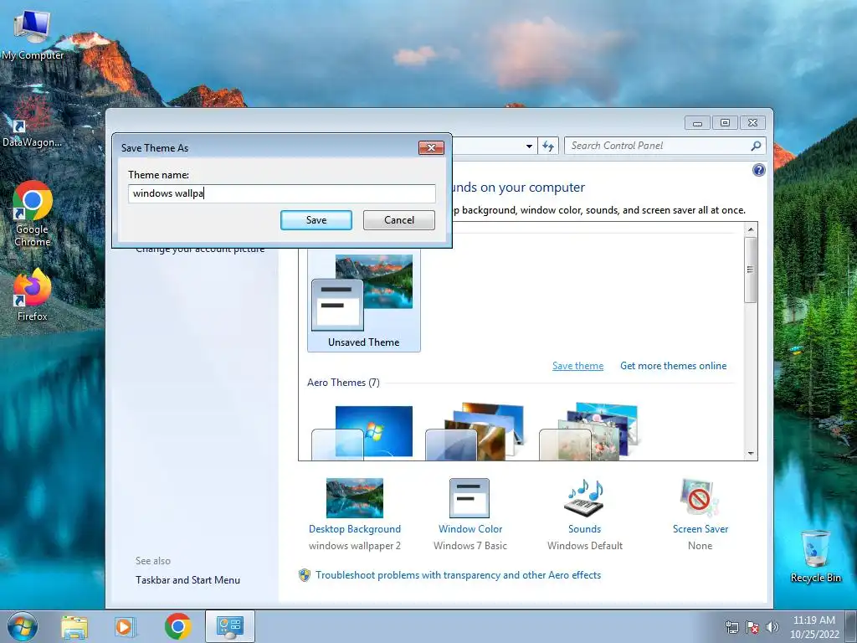Click the taskbar clock showing 11:19 AM
The height and width of the screenshot is (643, 857).
point(813,627)
